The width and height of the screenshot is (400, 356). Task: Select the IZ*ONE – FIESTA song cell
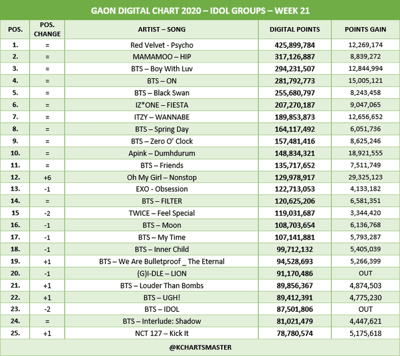pos(162,105)
